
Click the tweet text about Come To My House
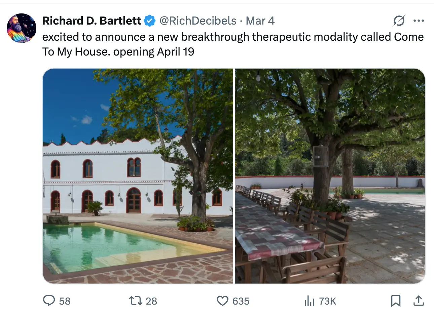coord(232,44)
